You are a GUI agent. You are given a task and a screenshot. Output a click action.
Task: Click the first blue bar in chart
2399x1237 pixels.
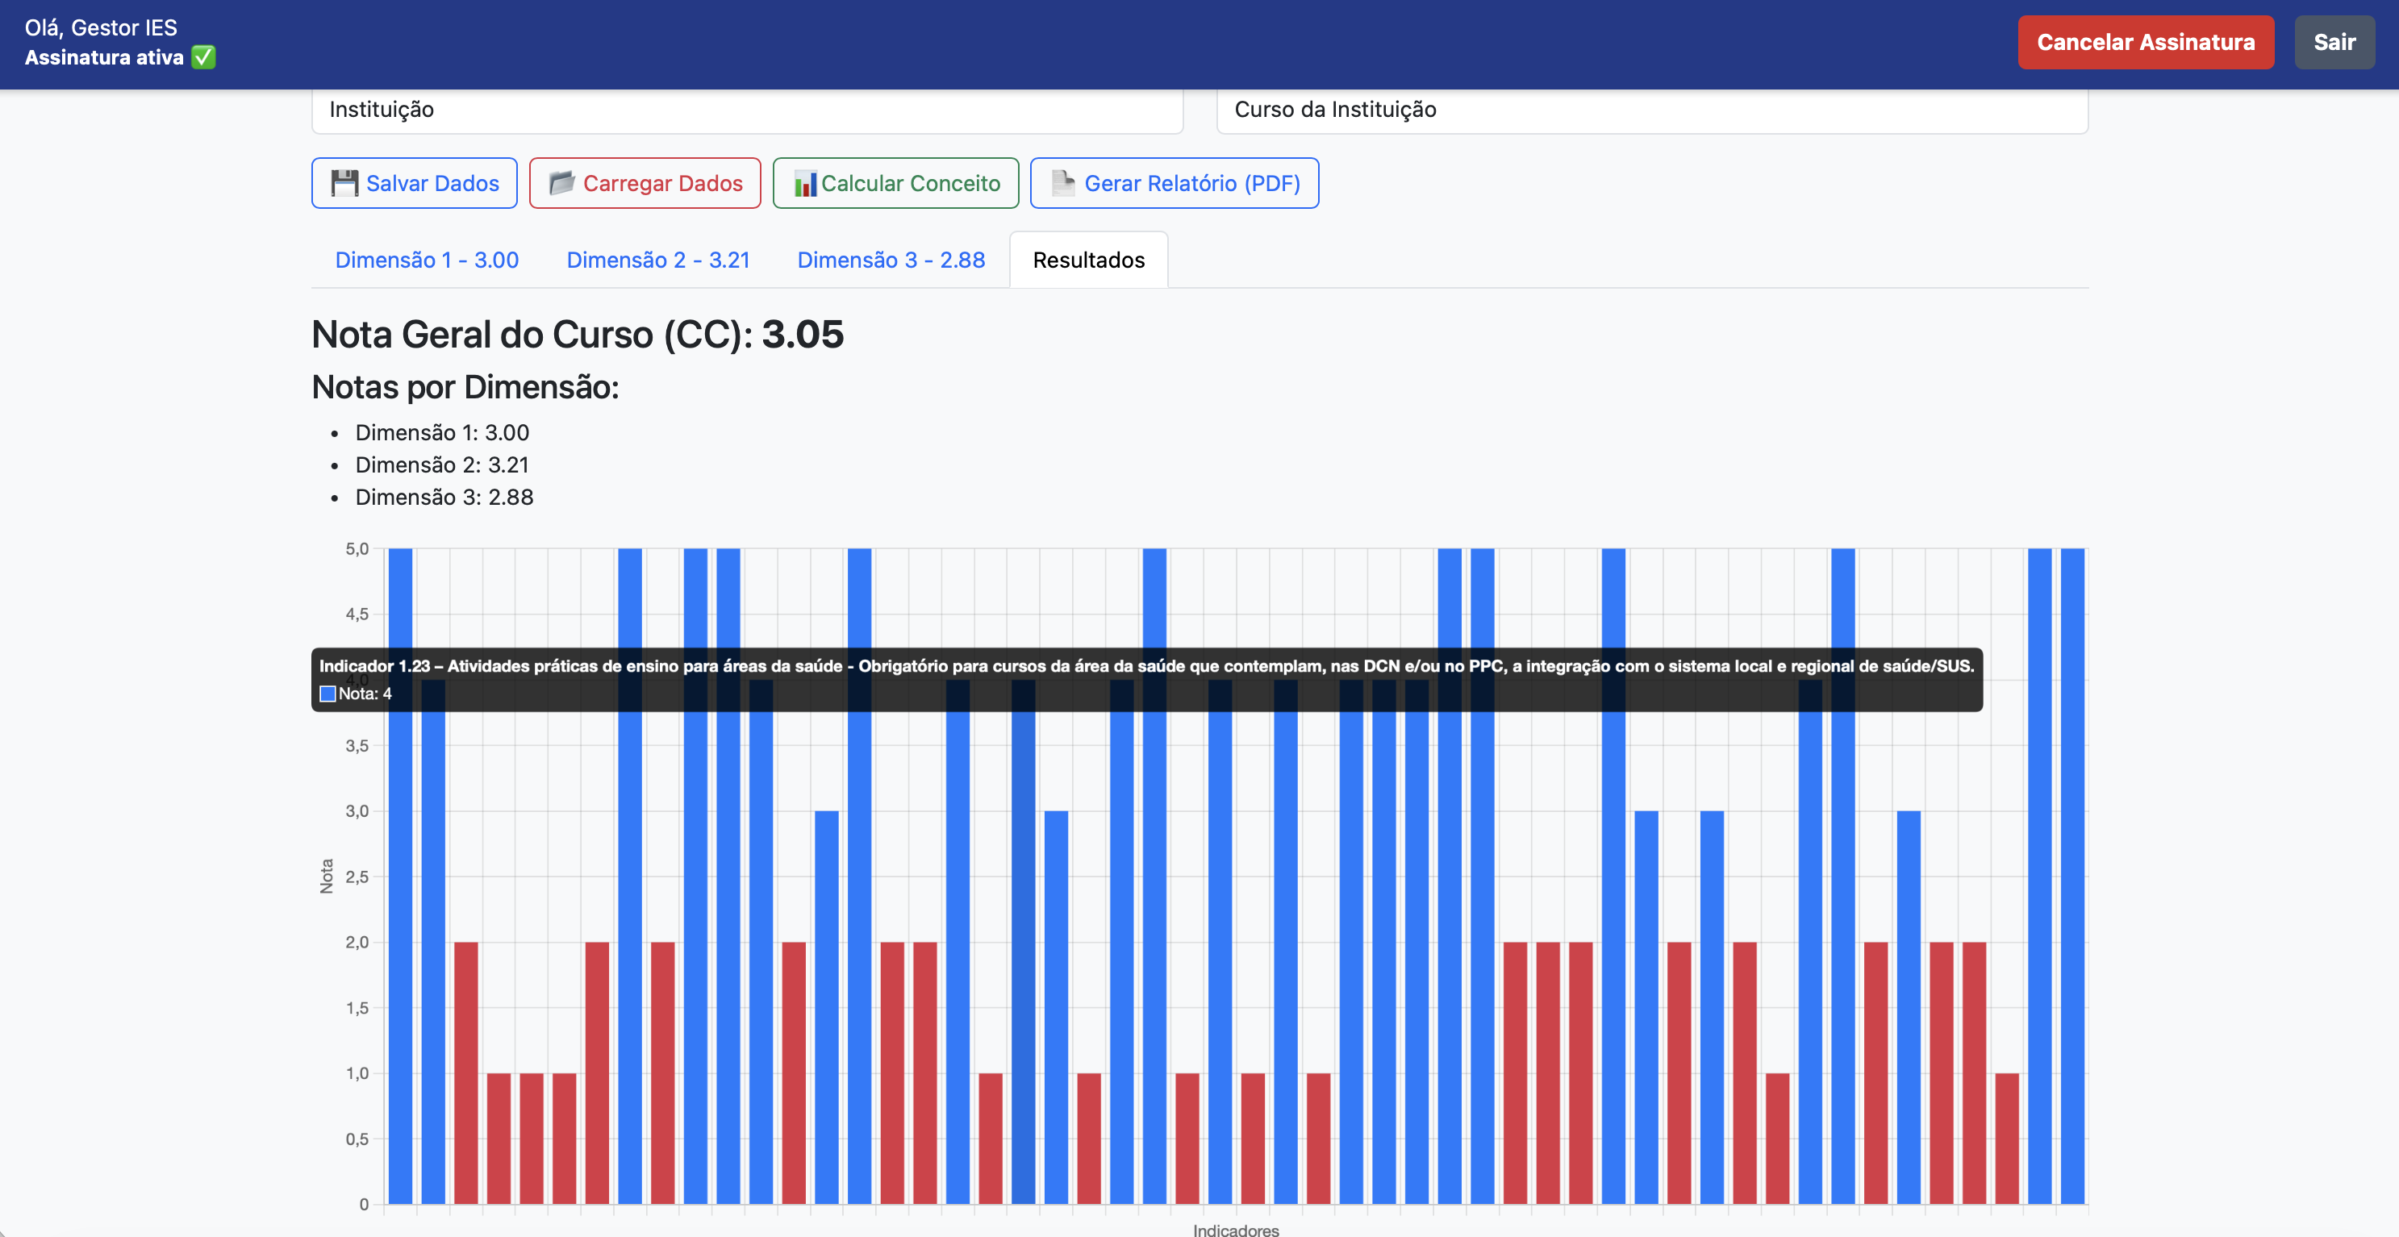[400, 931]
